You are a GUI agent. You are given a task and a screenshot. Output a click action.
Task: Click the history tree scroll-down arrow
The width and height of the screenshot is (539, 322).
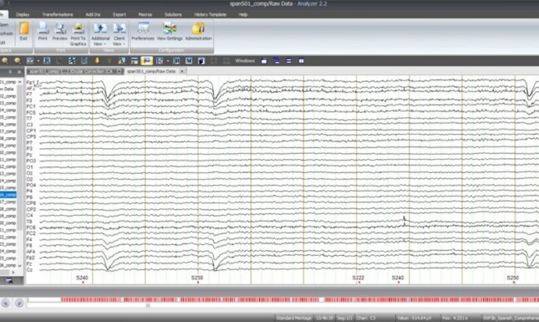click(x=19, y=266)
